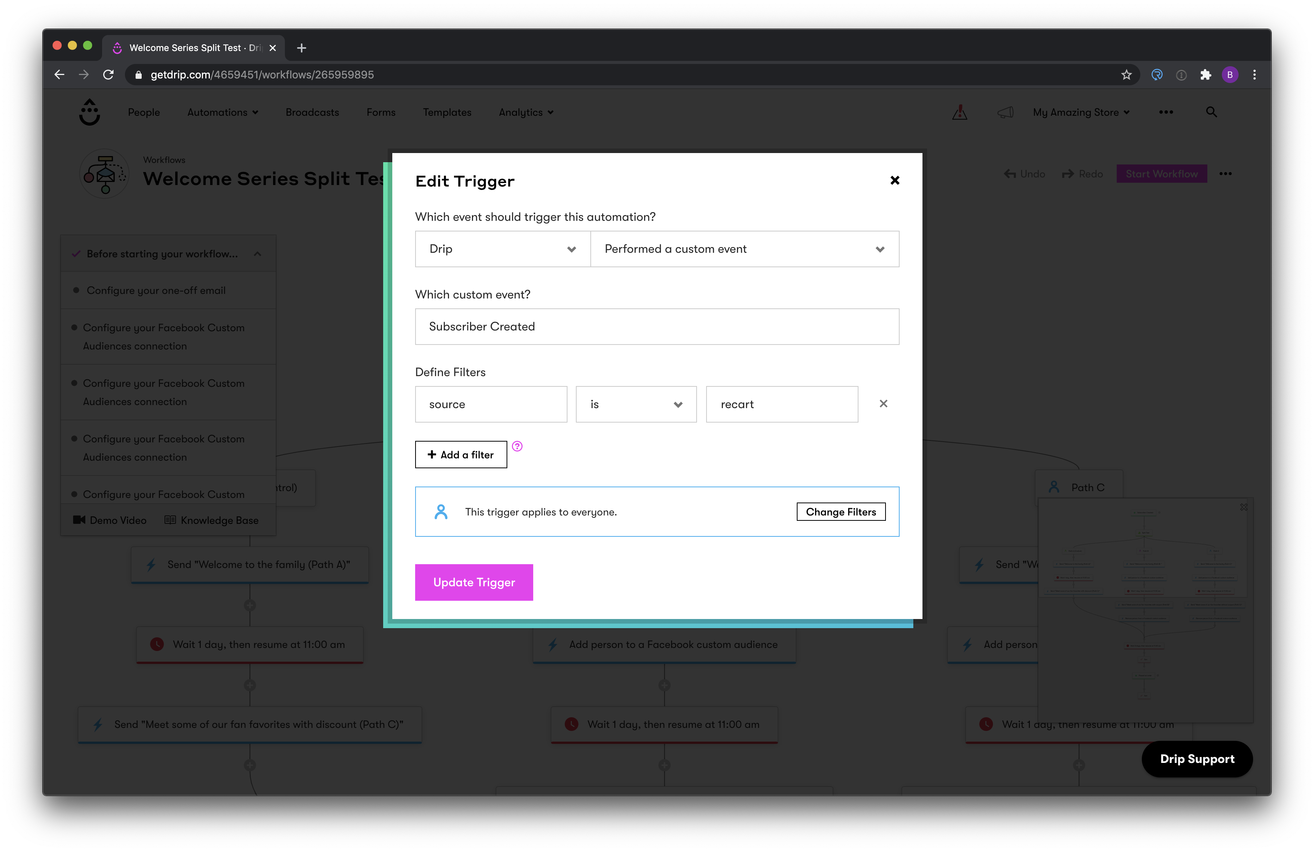Screen dimensions: 1314x852
Task: Open the Drip provider dropdown
Action: pyautogui.click(x=502, y=249)
